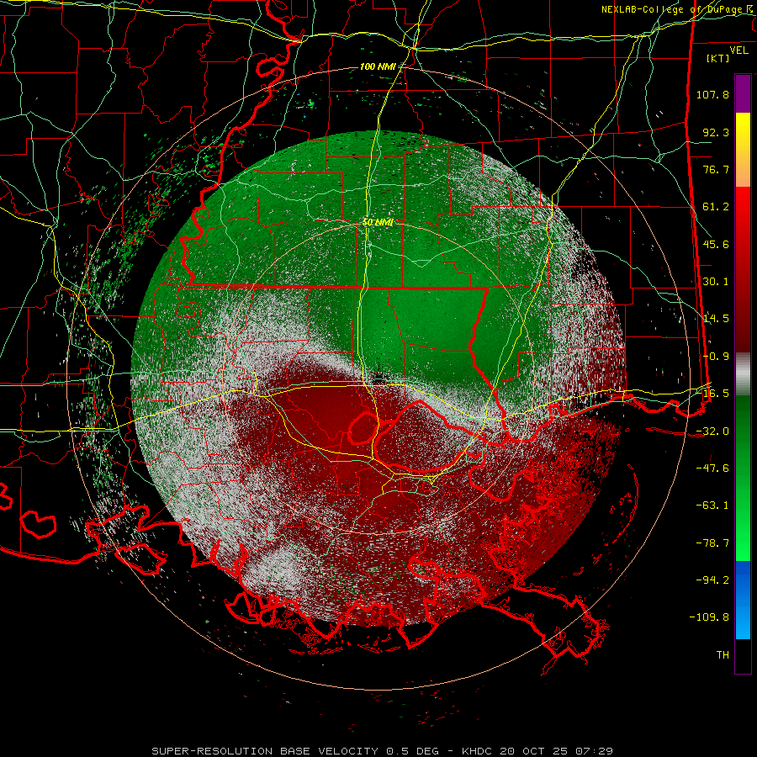Select the 92.3 legend value

point(716,132)
